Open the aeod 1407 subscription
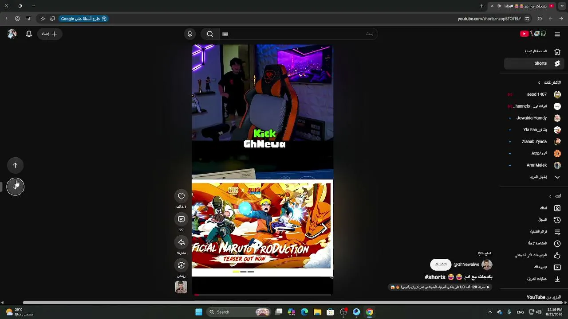Screen dimensions: 568x319 tap(534, 94)
